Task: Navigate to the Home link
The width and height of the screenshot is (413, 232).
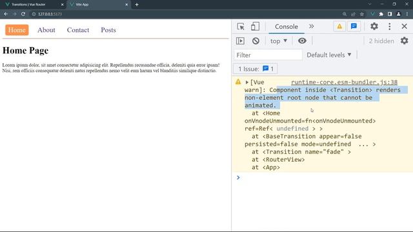Action: tap(17, 30)
